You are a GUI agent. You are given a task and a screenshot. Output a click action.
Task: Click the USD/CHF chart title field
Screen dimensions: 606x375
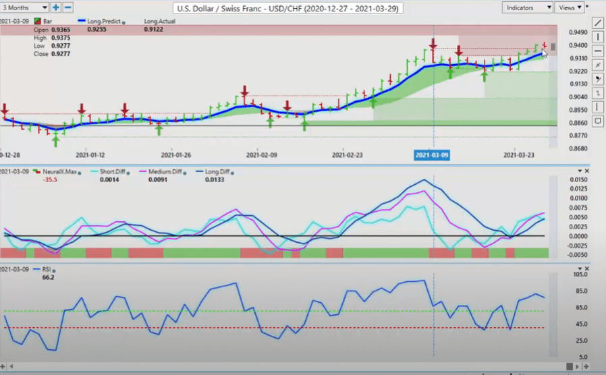pos(288,8)
